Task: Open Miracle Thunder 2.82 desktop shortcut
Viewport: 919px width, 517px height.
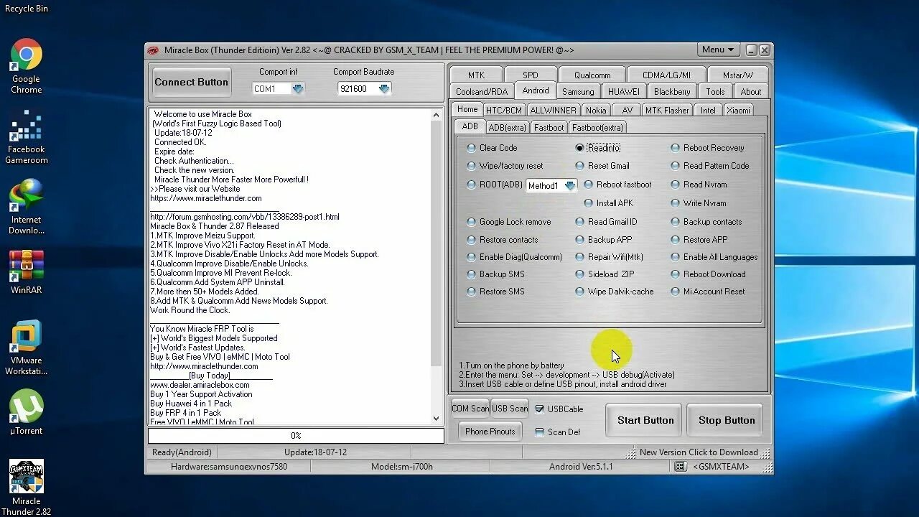Action: point(26,488)
